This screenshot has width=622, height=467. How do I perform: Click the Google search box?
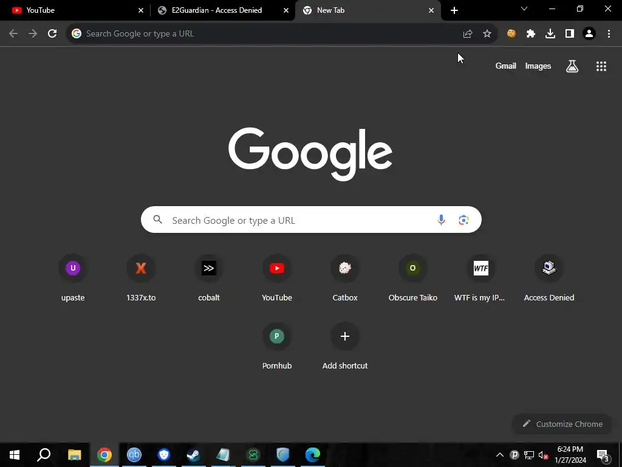click(311, 220)
